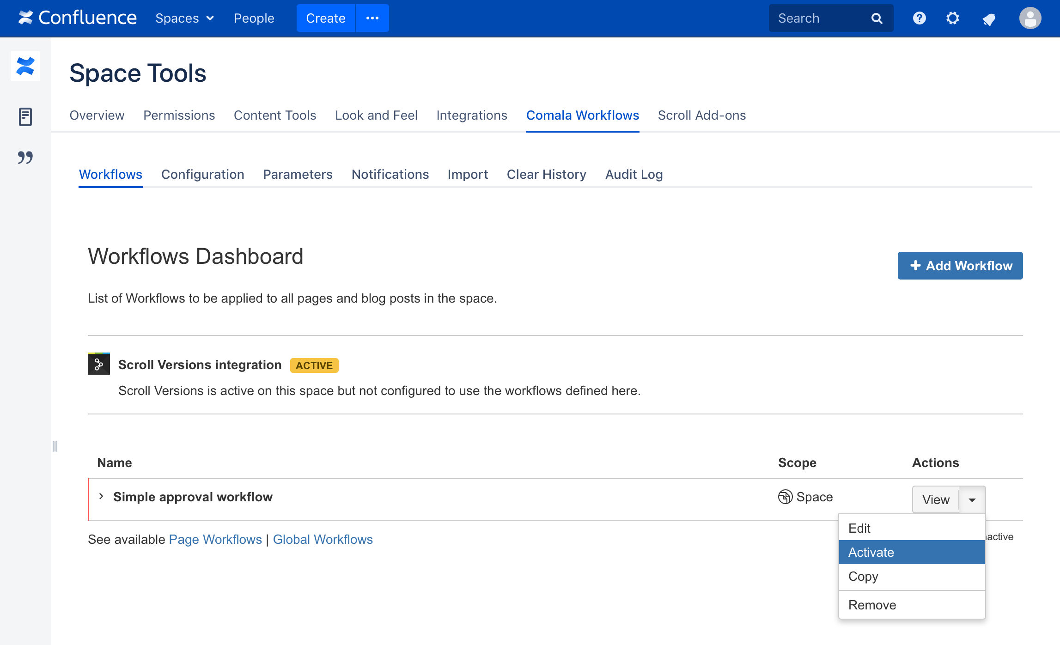
Task: Click the space logo in sidebar
Action: [25, 66]
